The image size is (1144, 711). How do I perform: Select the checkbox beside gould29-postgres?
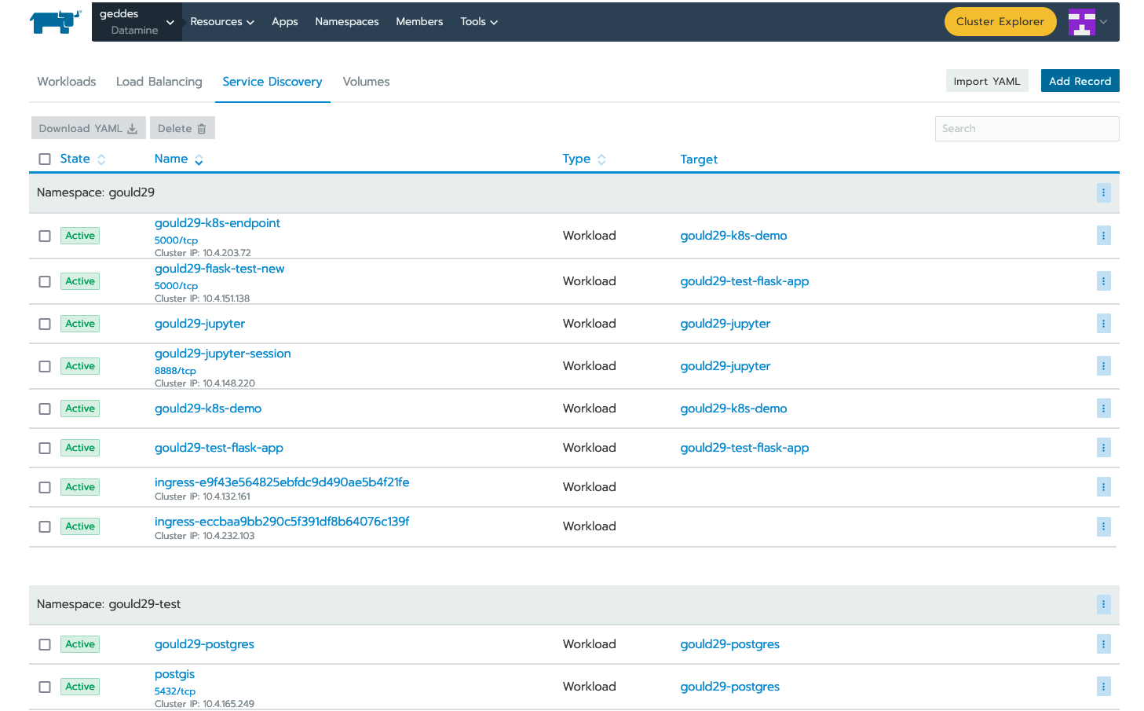tap(45, 643)
